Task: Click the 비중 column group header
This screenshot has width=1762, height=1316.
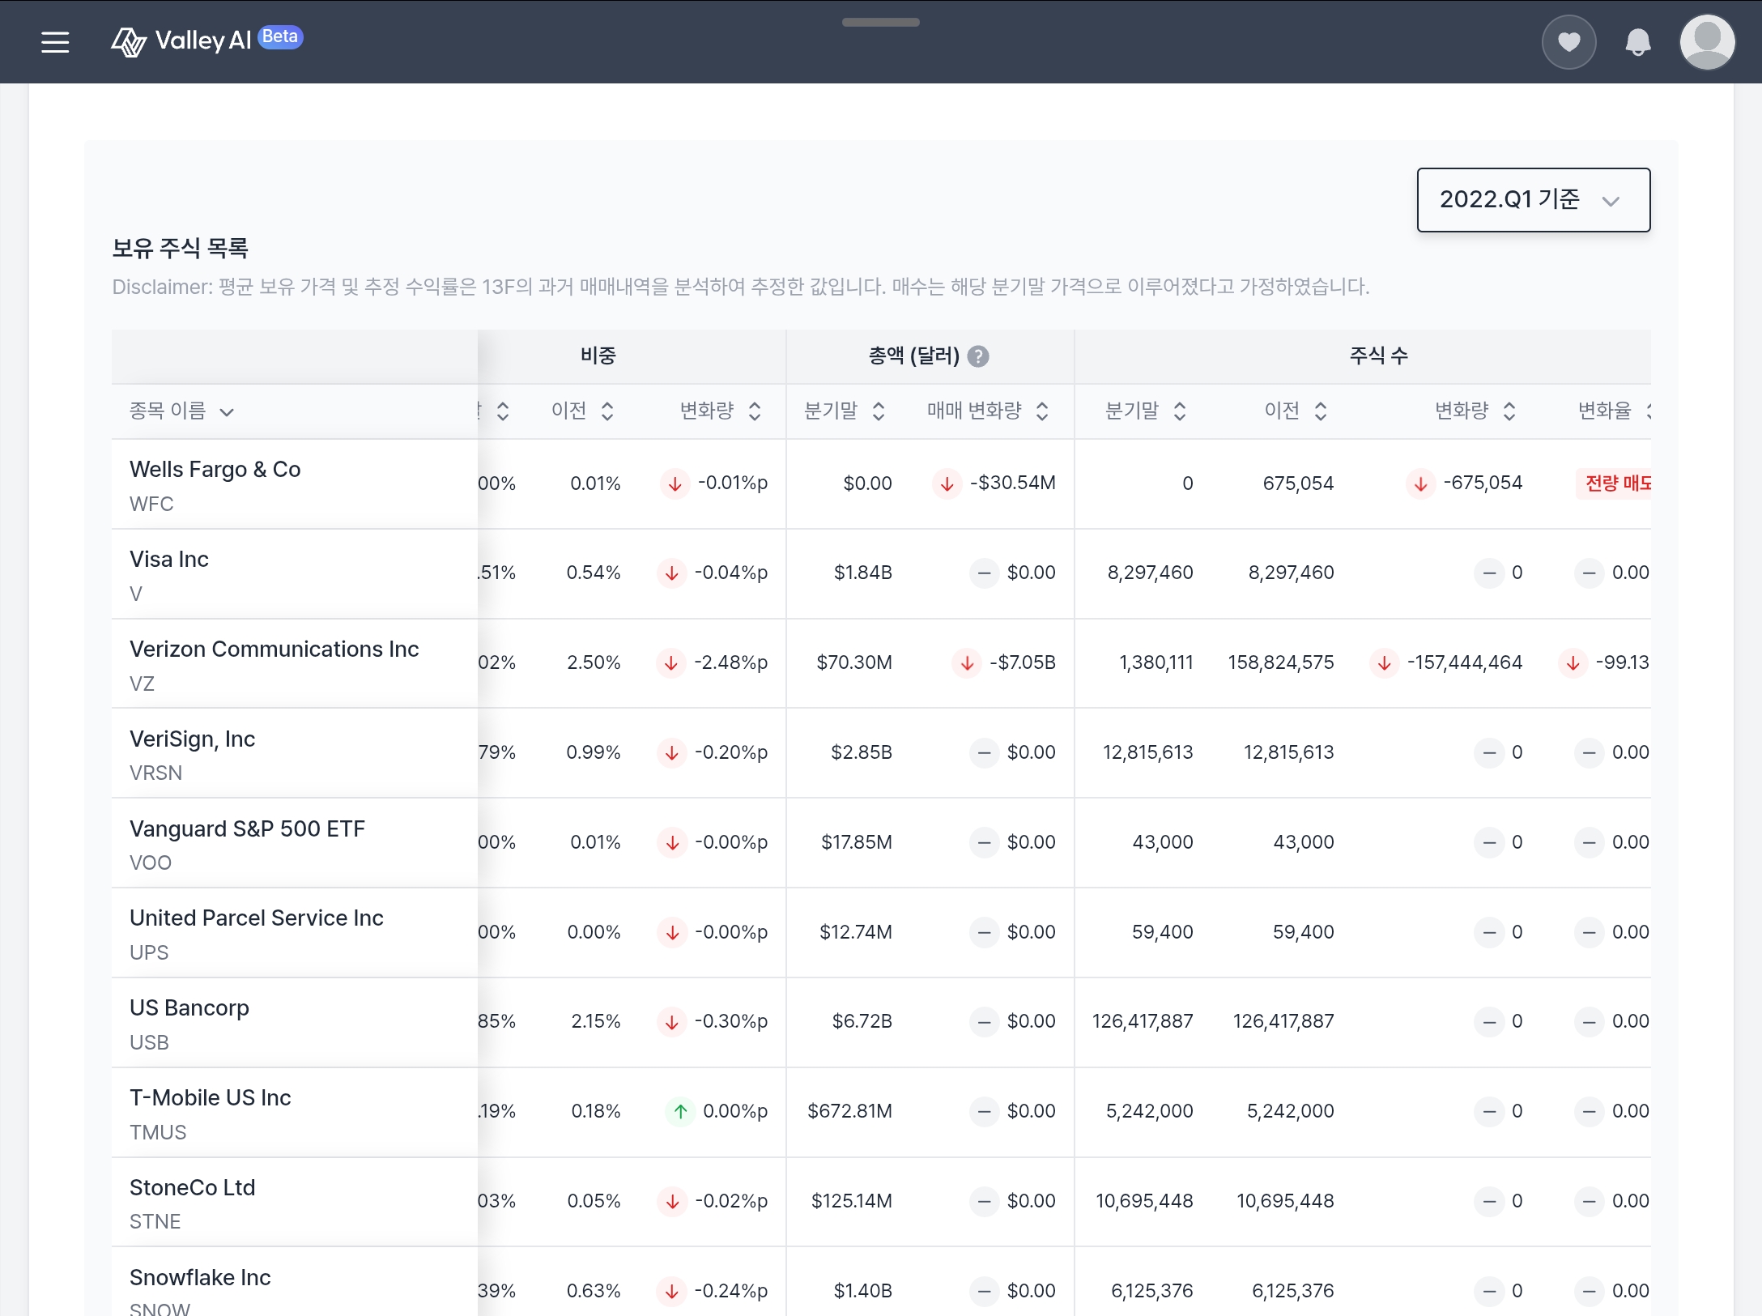Action: pos(598,356)
